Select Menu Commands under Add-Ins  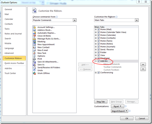tap(112, 64)
